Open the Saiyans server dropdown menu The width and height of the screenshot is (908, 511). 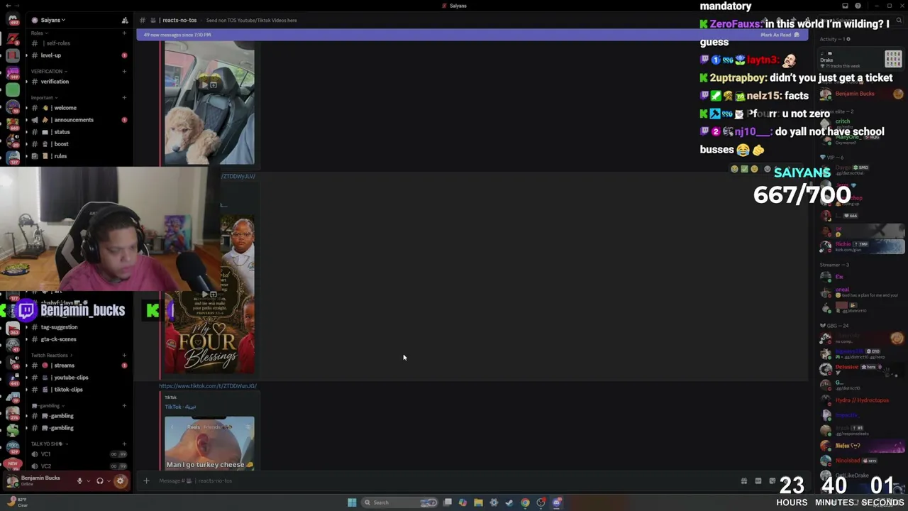click(52, 20)
